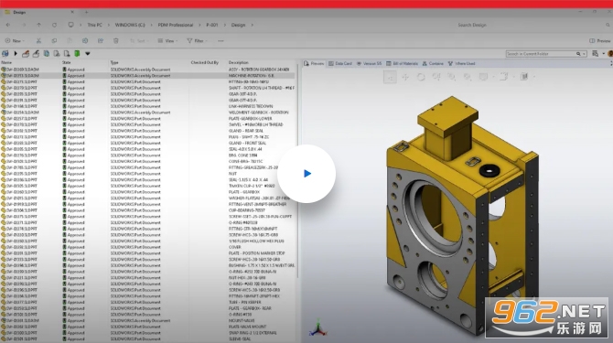Image resolution: width=613 pixels, height=343 pixels.
Task: Click the PDM document history icon
Action: tap(67, 54)
